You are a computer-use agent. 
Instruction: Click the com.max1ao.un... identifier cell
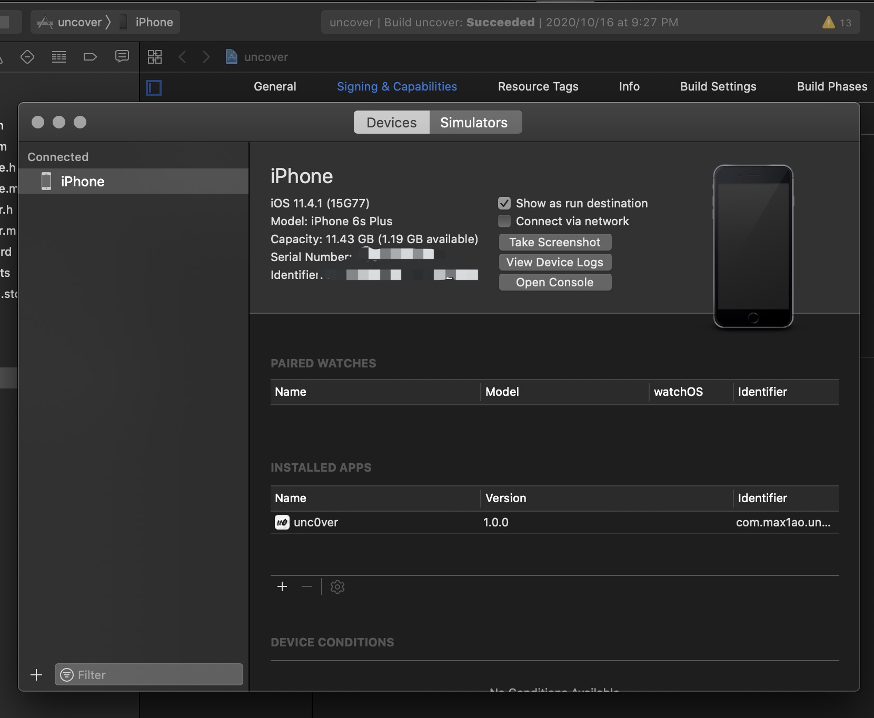click(x=783, y=522)
